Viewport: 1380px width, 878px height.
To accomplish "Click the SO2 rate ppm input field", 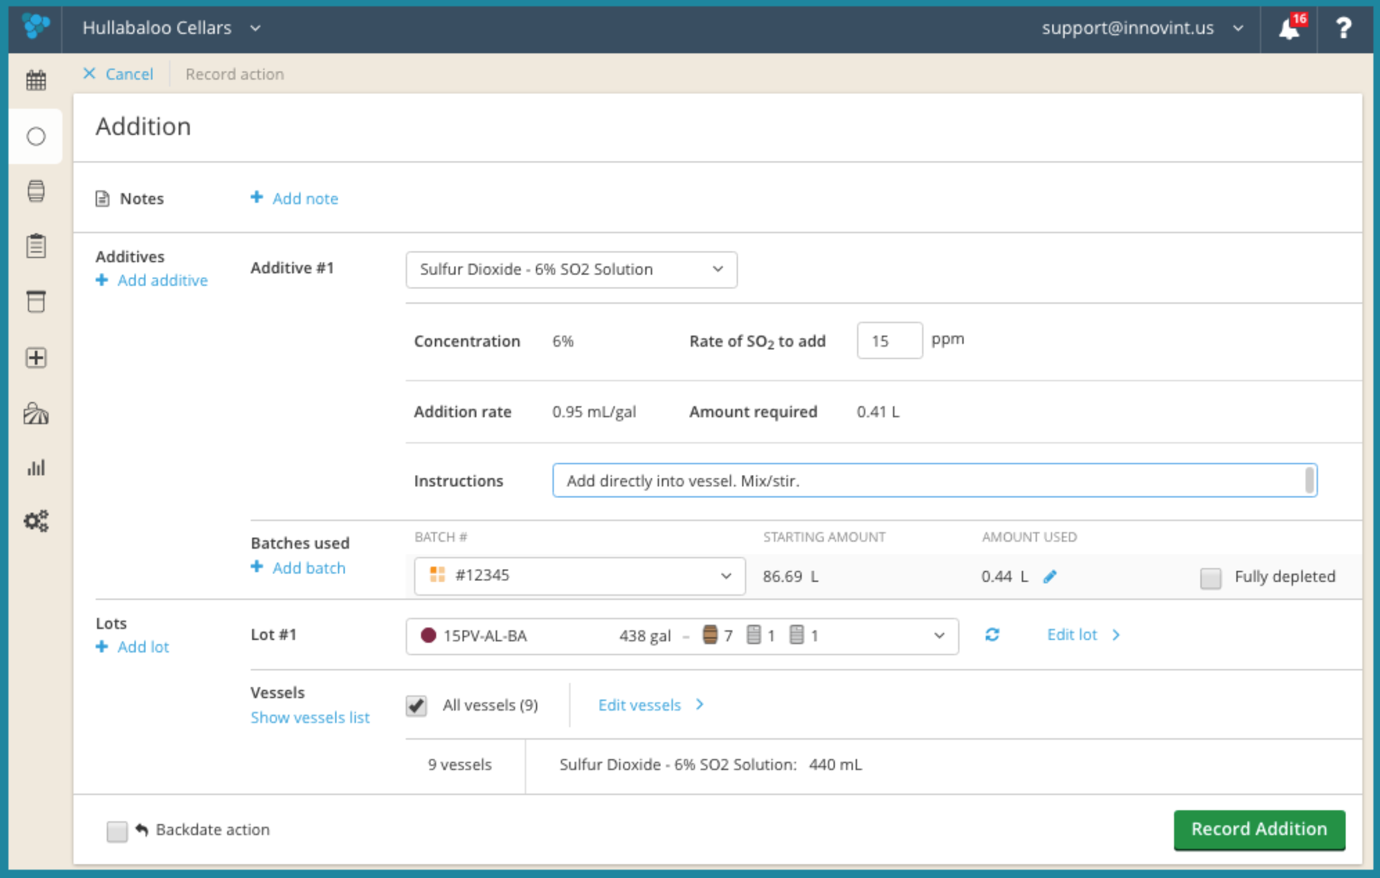I will click(890, 341).
